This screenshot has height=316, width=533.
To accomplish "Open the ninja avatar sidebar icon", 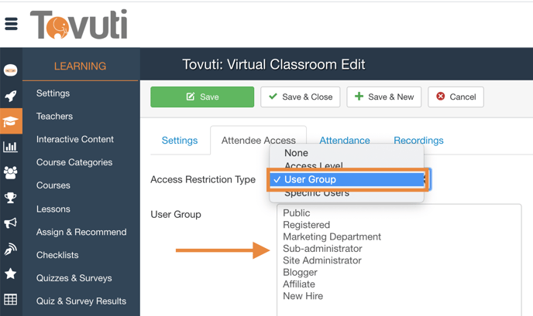I will 11,70.
